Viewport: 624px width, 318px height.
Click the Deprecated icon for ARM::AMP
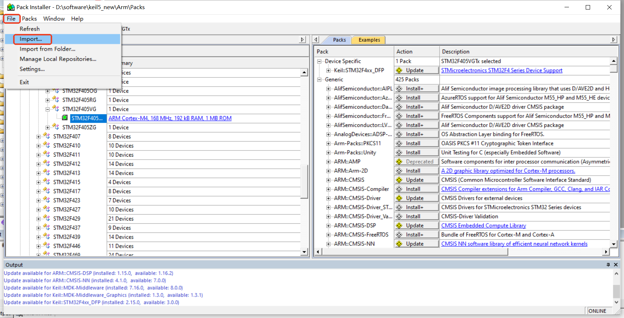pyautogui.click(x=399, y=162)
